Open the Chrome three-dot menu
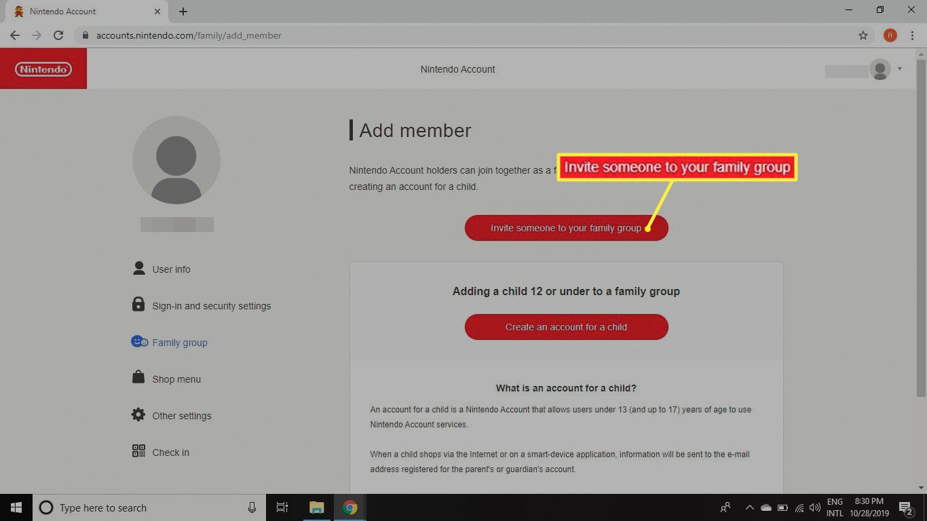Viewport: 927px width, 521px height. [x=913, y=35]
